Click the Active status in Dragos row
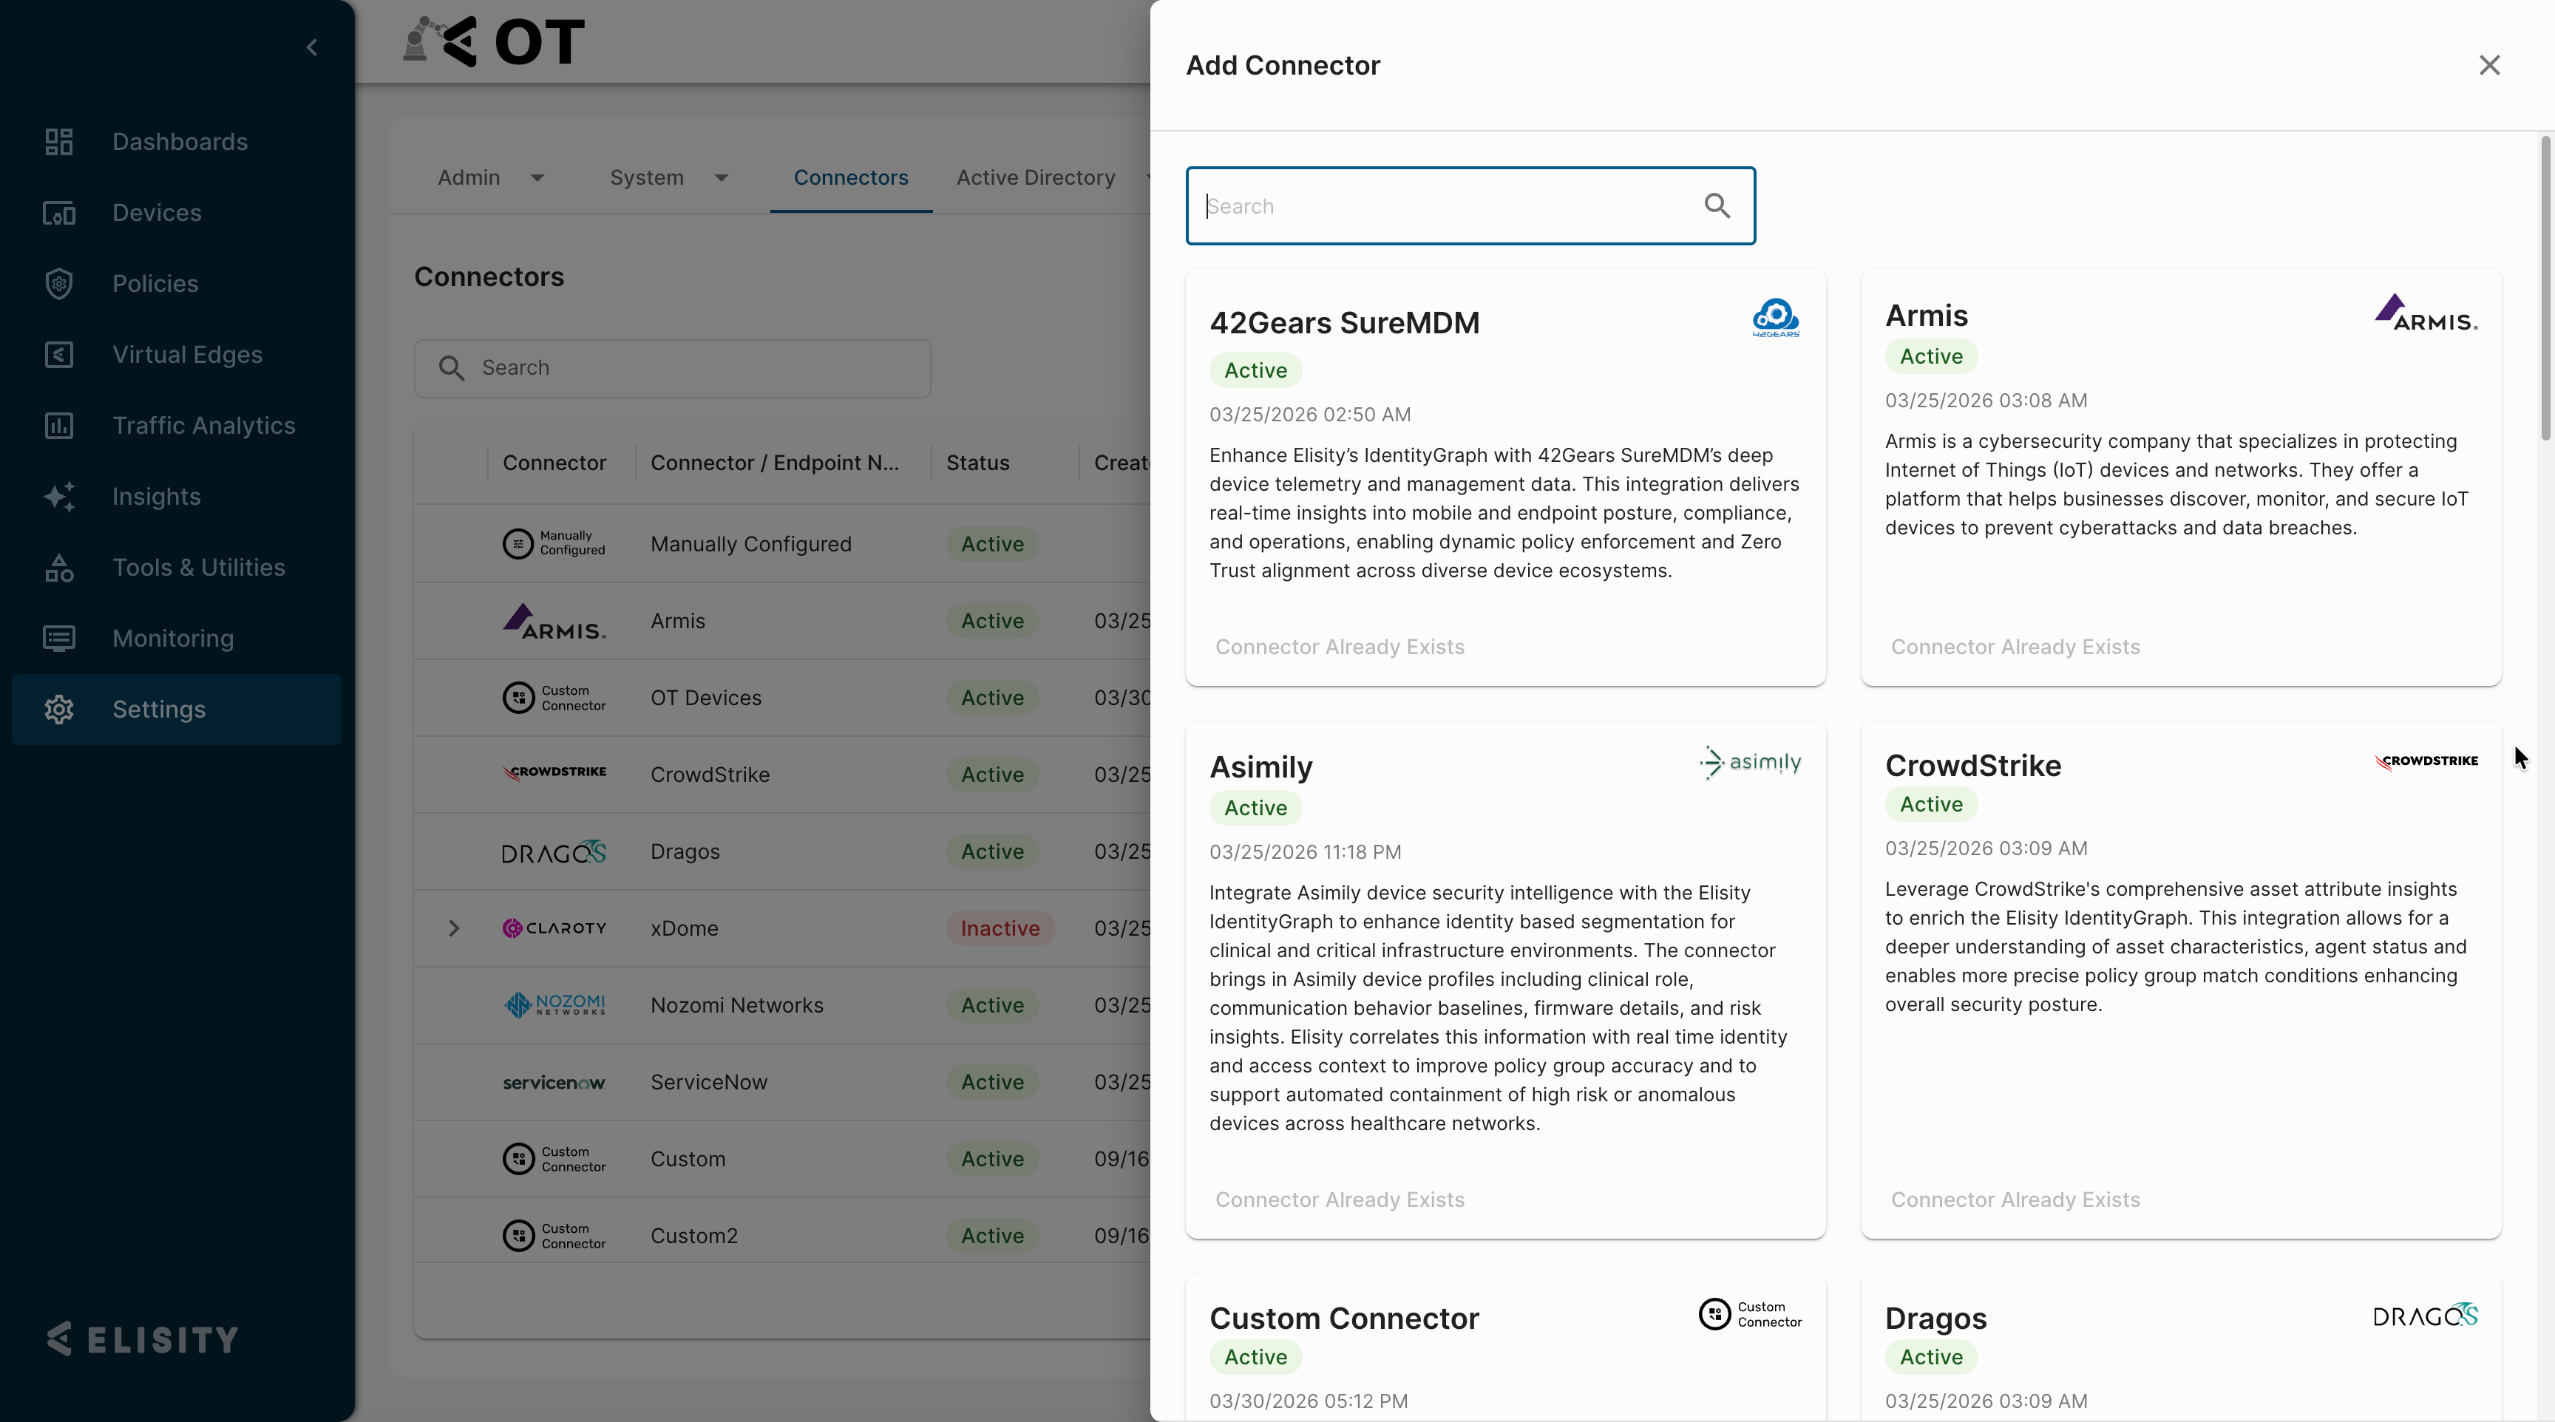Screen dimensions: 2555x1422 point(992,852)
